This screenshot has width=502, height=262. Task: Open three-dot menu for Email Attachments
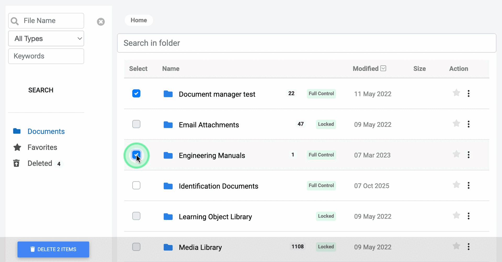pyautogui.click(x=469, y=124)
